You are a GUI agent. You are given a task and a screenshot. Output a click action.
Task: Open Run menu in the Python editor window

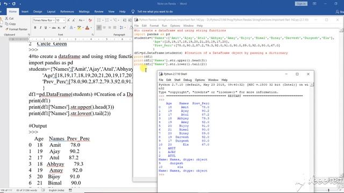pos(164,26)
